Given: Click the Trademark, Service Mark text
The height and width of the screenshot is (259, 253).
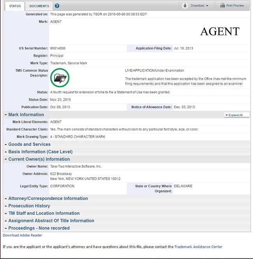Looking at the screenshot, I should (69, 63).
